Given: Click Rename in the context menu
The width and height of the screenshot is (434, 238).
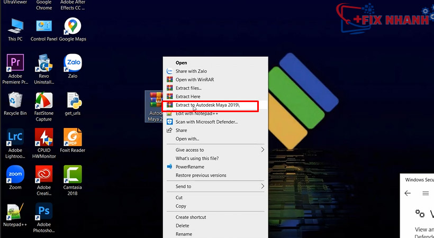Looking at the screenshot, I should pos(215,234).
